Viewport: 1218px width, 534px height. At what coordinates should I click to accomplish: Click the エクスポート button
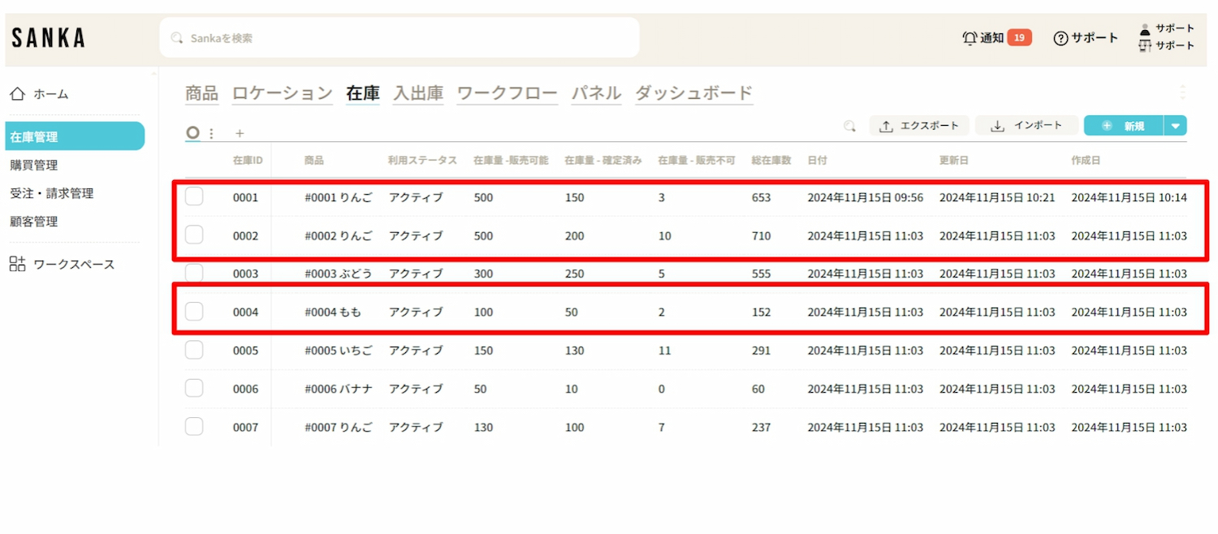click(919, 126)
